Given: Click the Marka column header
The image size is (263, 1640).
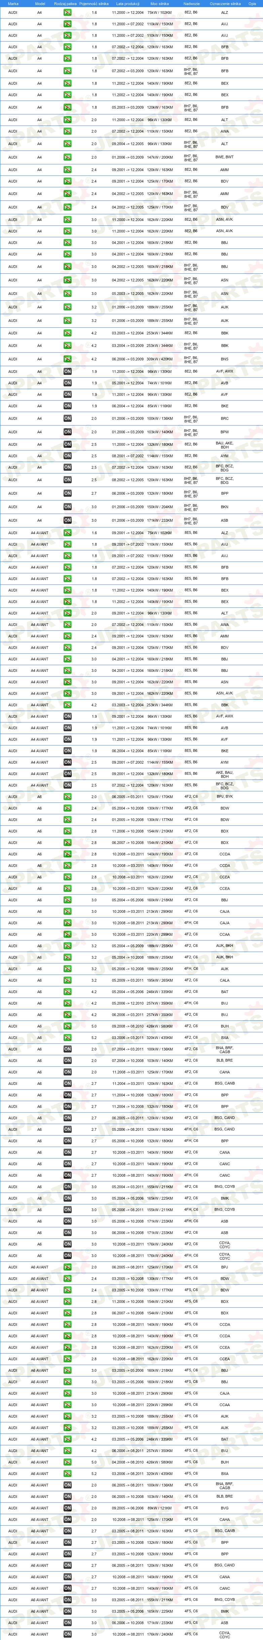Looking at the screenshot, I should tap(13, 3).
